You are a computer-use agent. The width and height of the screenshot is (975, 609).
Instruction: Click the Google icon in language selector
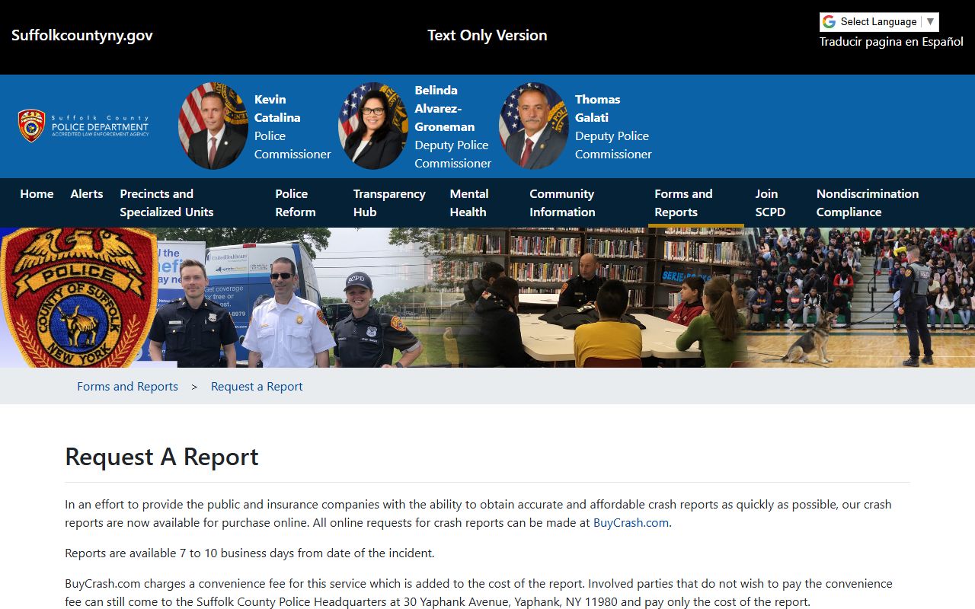[829, 22]
